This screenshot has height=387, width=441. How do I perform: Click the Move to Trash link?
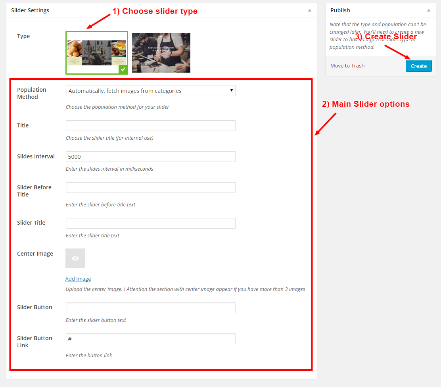(347, 66)
